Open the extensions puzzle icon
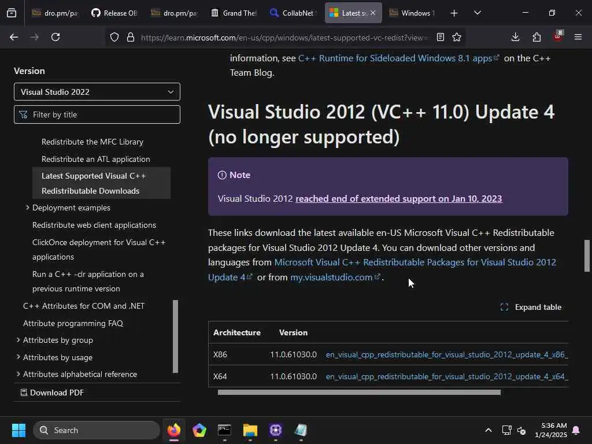Screen dimensions: 592x444 tap(536, 37)
